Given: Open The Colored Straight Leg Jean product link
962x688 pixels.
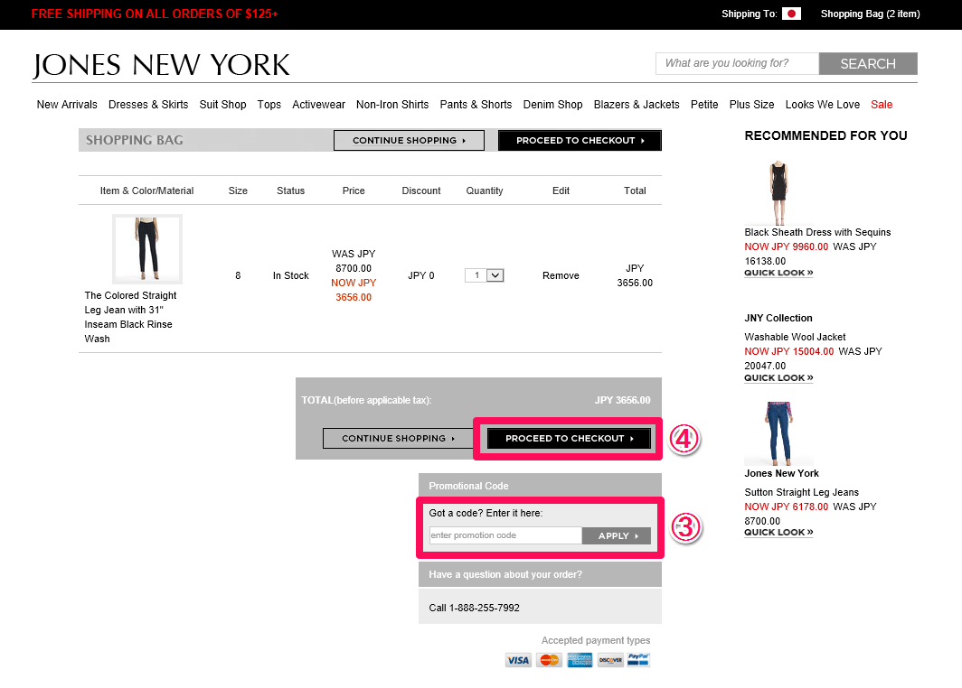Looking at the screenshot, I should point(131,317).
